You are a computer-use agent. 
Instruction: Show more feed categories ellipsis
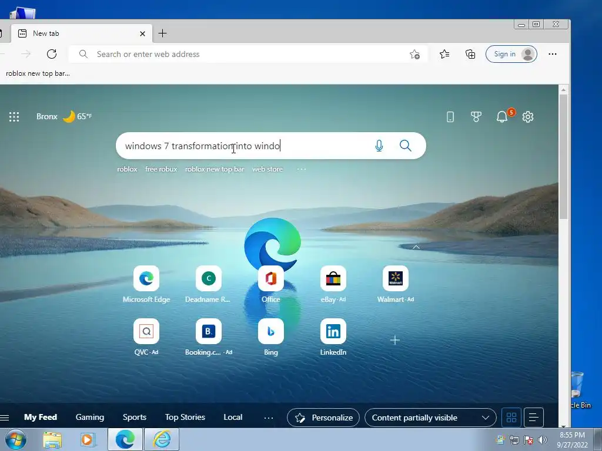point(269,418)
